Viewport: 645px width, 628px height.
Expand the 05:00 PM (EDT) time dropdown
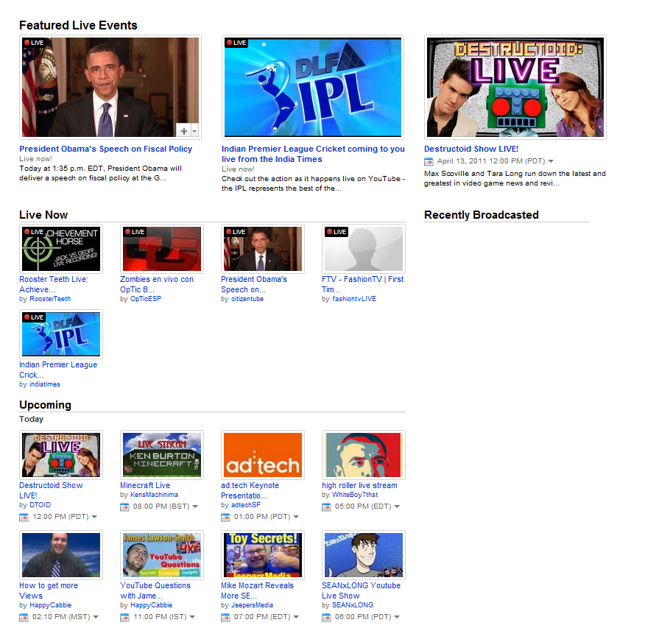point(397,507)
